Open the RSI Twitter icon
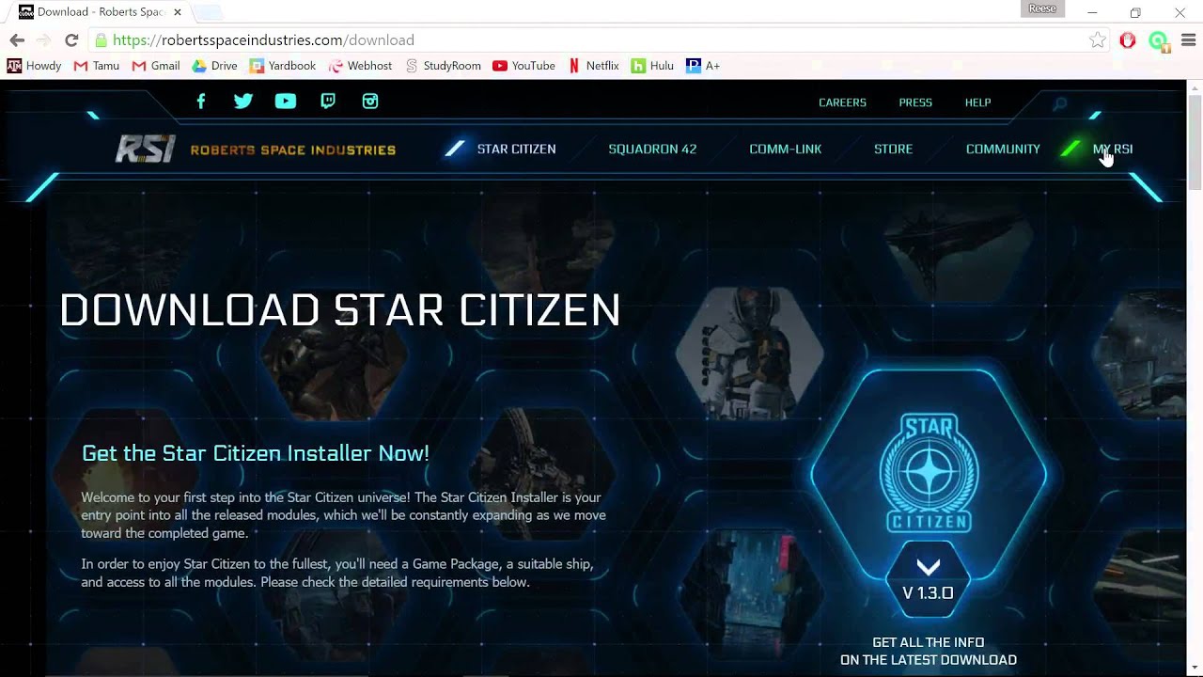Image resolution: width=1203 pixels, height=677 pixels. point(243,102)
